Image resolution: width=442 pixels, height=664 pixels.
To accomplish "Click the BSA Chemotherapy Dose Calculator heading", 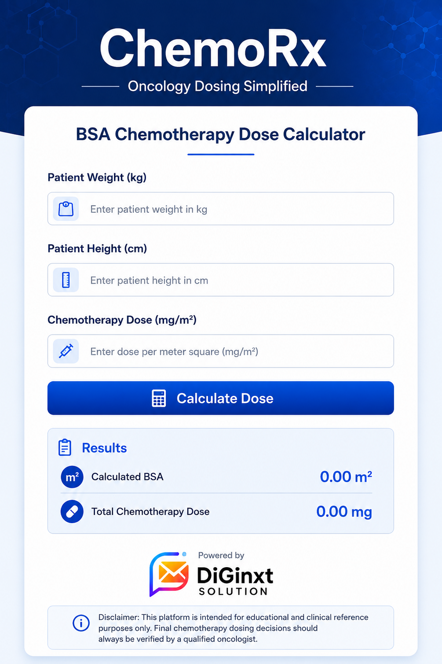I will pos(221,134).
